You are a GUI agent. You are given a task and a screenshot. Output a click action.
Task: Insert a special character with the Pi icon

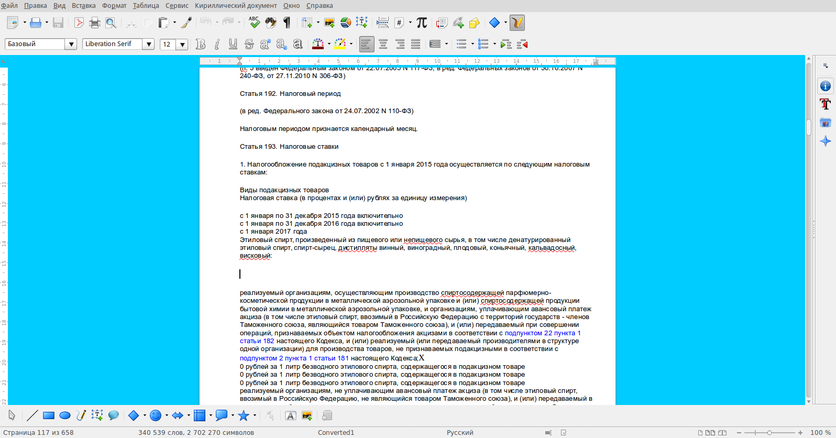point(422,23)
